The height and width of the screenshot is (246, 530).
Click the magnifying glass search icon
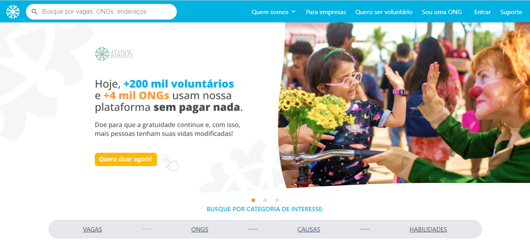point(35,12)
